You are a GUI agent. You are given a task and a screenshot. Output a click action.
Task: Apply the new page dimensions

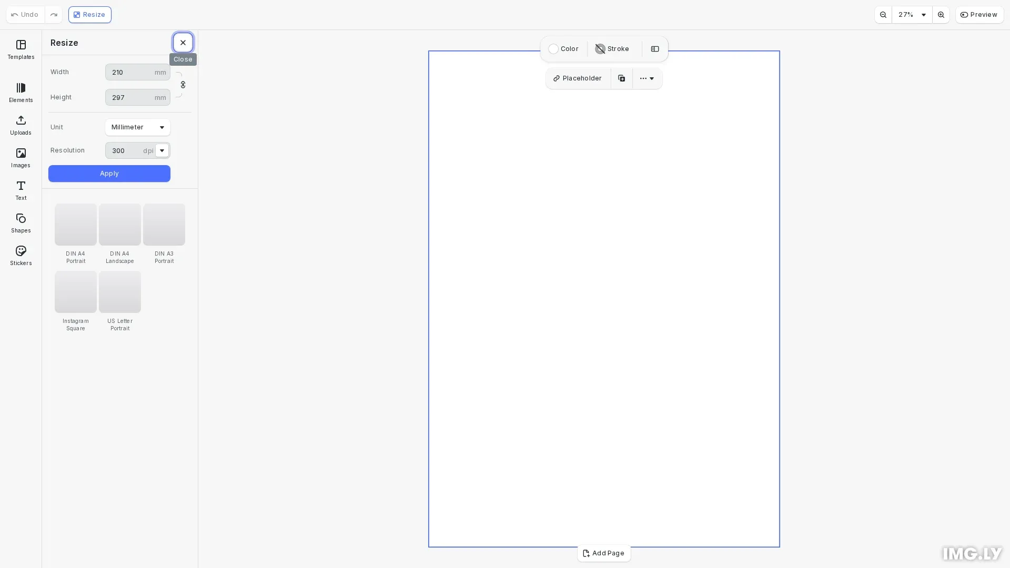[109, 174]
